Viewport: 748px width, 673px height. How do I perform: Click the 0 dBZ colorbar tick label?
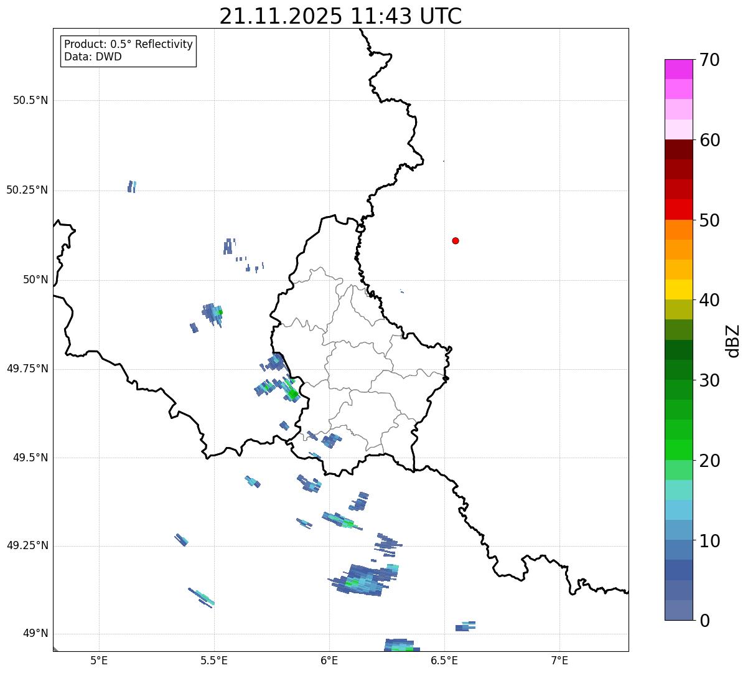(x=704, y=621)
